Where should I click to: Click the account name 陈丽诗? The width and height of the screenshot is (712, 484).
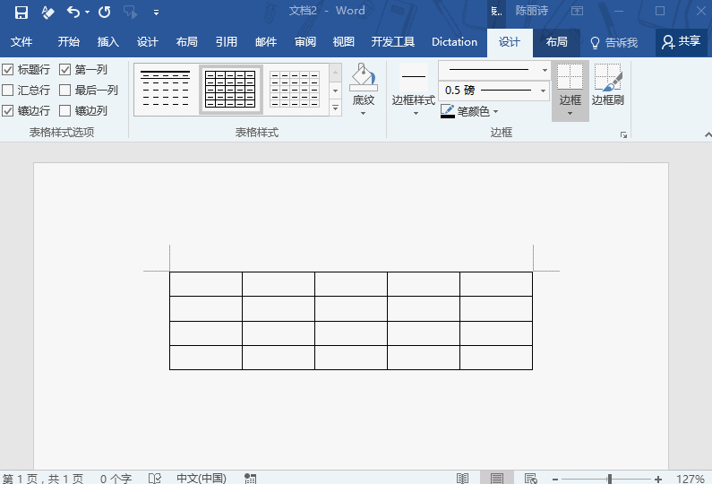pos(532,11)
